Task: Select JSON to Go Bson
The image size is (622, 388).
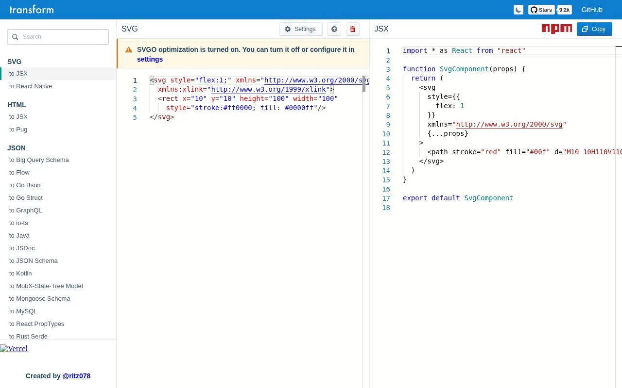Action: pos(58,185)
